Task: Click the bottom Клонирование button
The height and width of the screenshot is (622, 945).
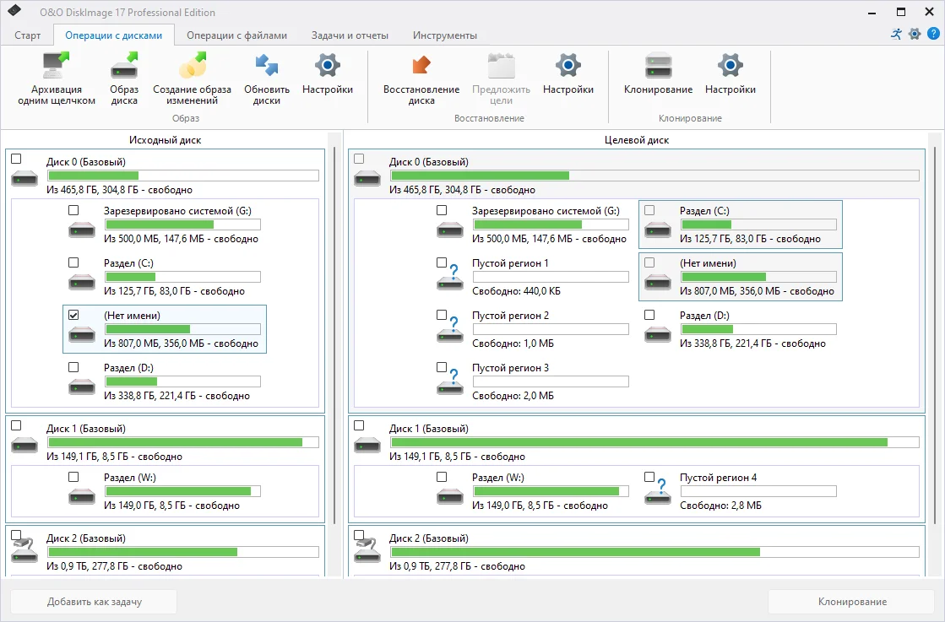Action: tap(851, 602)
